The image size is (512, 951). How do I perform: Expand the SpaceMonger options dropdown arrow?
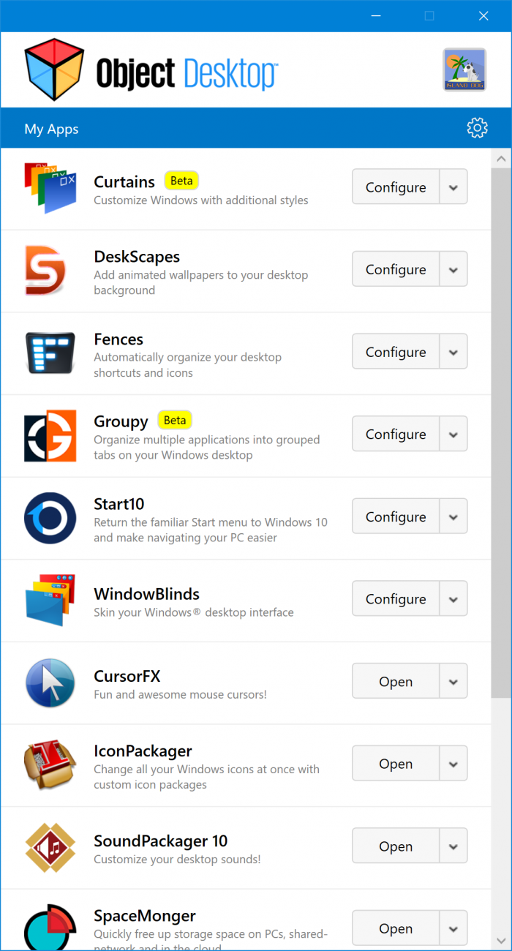pyautogui.click(x=453, y=928)
